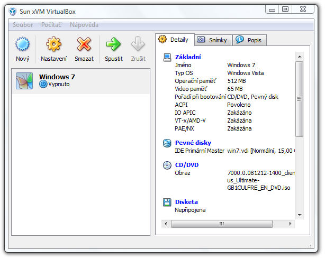The image size is (325, 259).
Task: Click the boot order value CD/DVD, Pevný disk
Action: coord(252,97)
